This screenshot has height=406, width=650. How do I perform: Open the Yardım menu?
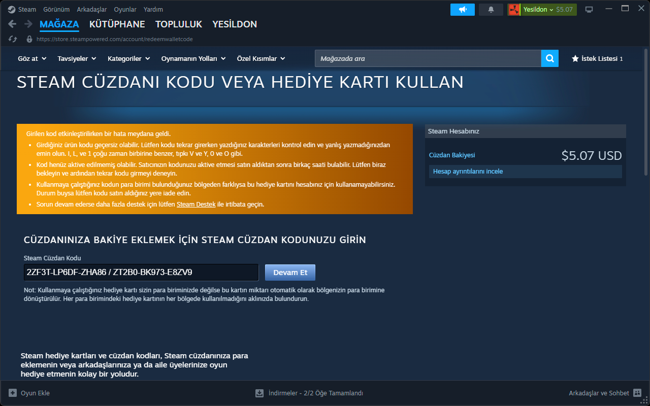point(153,10)
